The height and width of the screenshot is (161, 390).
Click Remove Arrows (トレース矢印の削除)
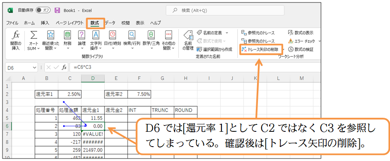point(260,49)
